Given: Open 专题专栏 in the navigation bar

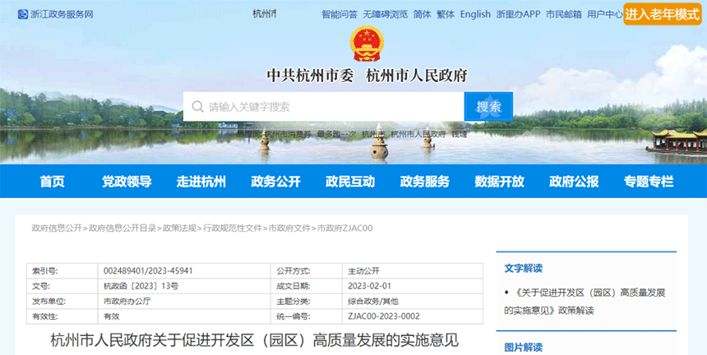Looking at the screenshot, I should [x=648, y=182].
